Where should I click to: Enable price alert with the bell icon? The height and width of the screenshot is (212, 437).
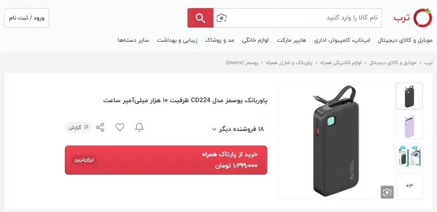click(x=139, y=127)
